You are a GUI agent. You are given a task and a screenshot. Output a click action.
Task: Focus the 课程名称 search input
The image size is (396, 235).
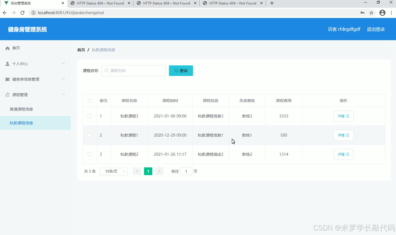[x=134, y=71]
